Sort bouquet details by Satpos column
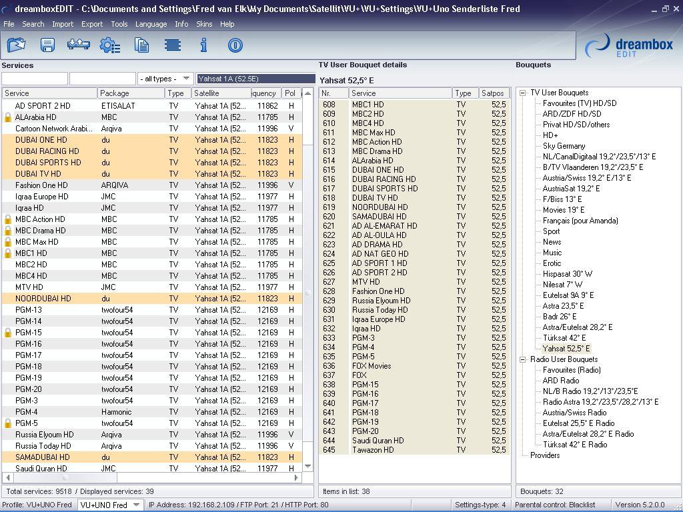This screenshot has height=512, width=683. [x=494, y=93]
